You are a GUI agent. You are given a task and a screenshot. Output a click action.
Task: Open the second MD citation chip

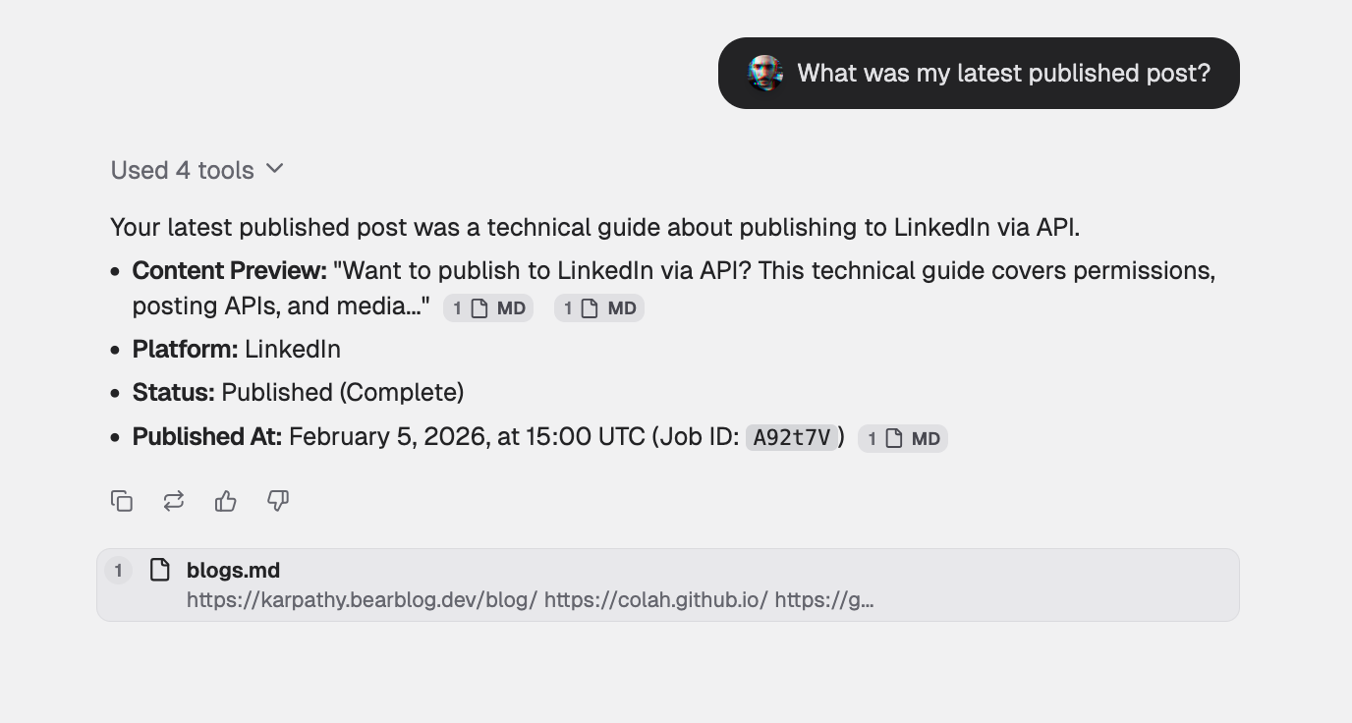click(598, 306)
